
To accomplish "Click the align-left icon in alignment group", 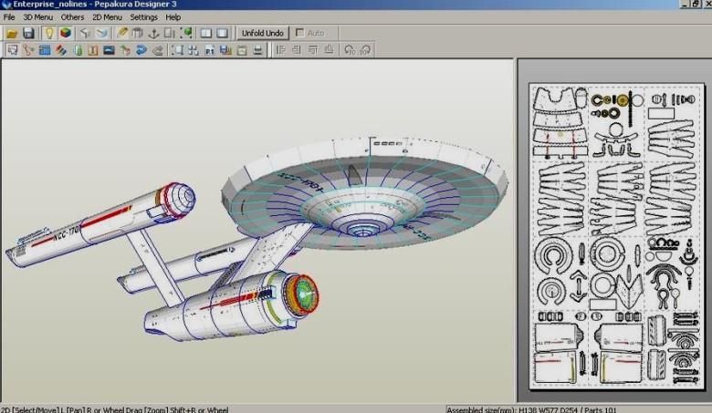I will click(280, 50).
